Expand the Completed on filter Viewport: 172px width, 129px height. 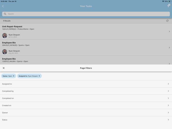(86, 98)
